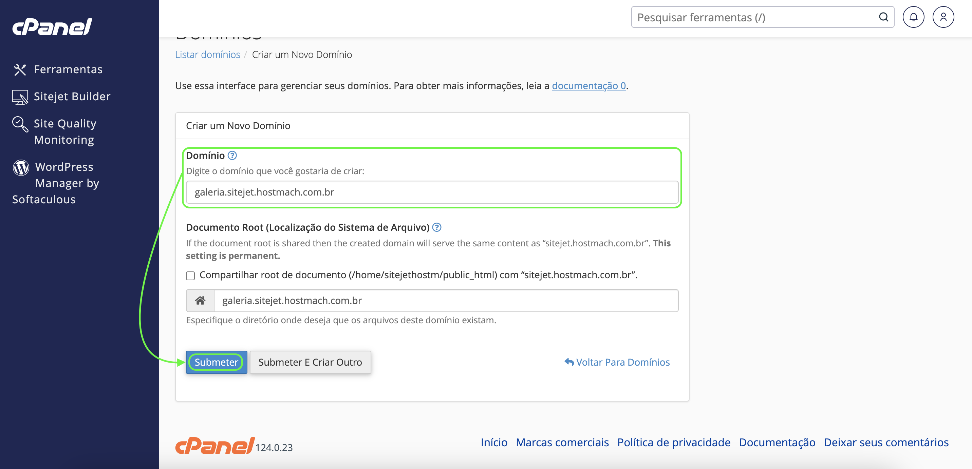The height and width of the screenshot is (469, 972).
Task: Open the Documentação footer link
Action: [x=777, y=442]
